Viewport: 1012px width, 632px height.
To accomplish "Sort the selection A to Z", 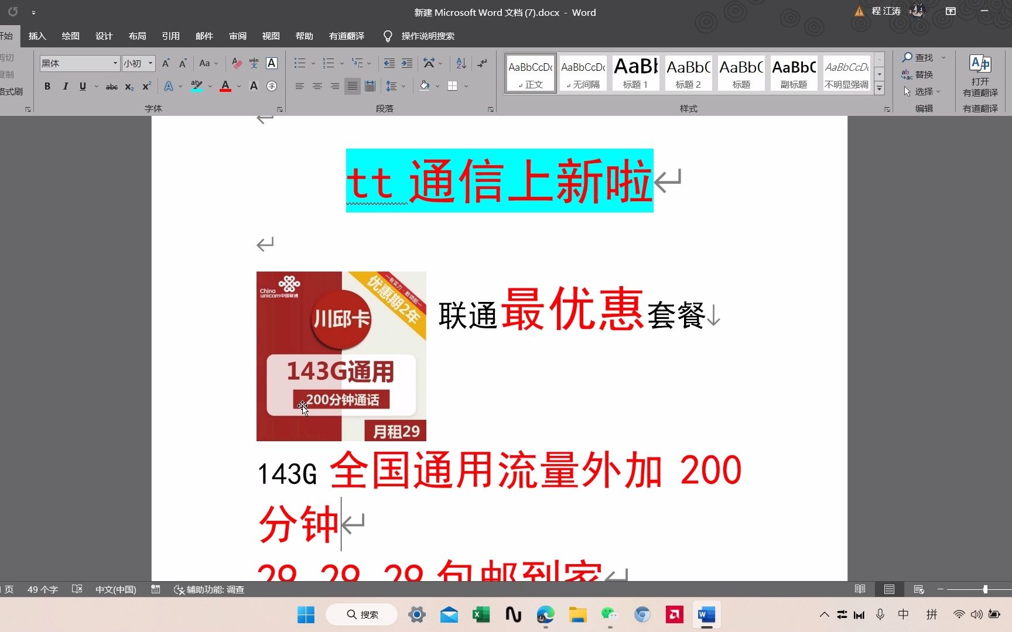I will click(461, 63).
